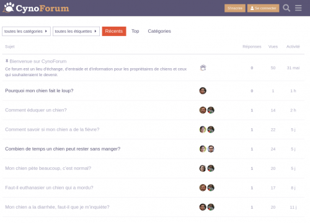Image resolution: width=310 pixels, height=223 pixels.
Task: Click the '1 h' activity time
Action: [293, 91]
